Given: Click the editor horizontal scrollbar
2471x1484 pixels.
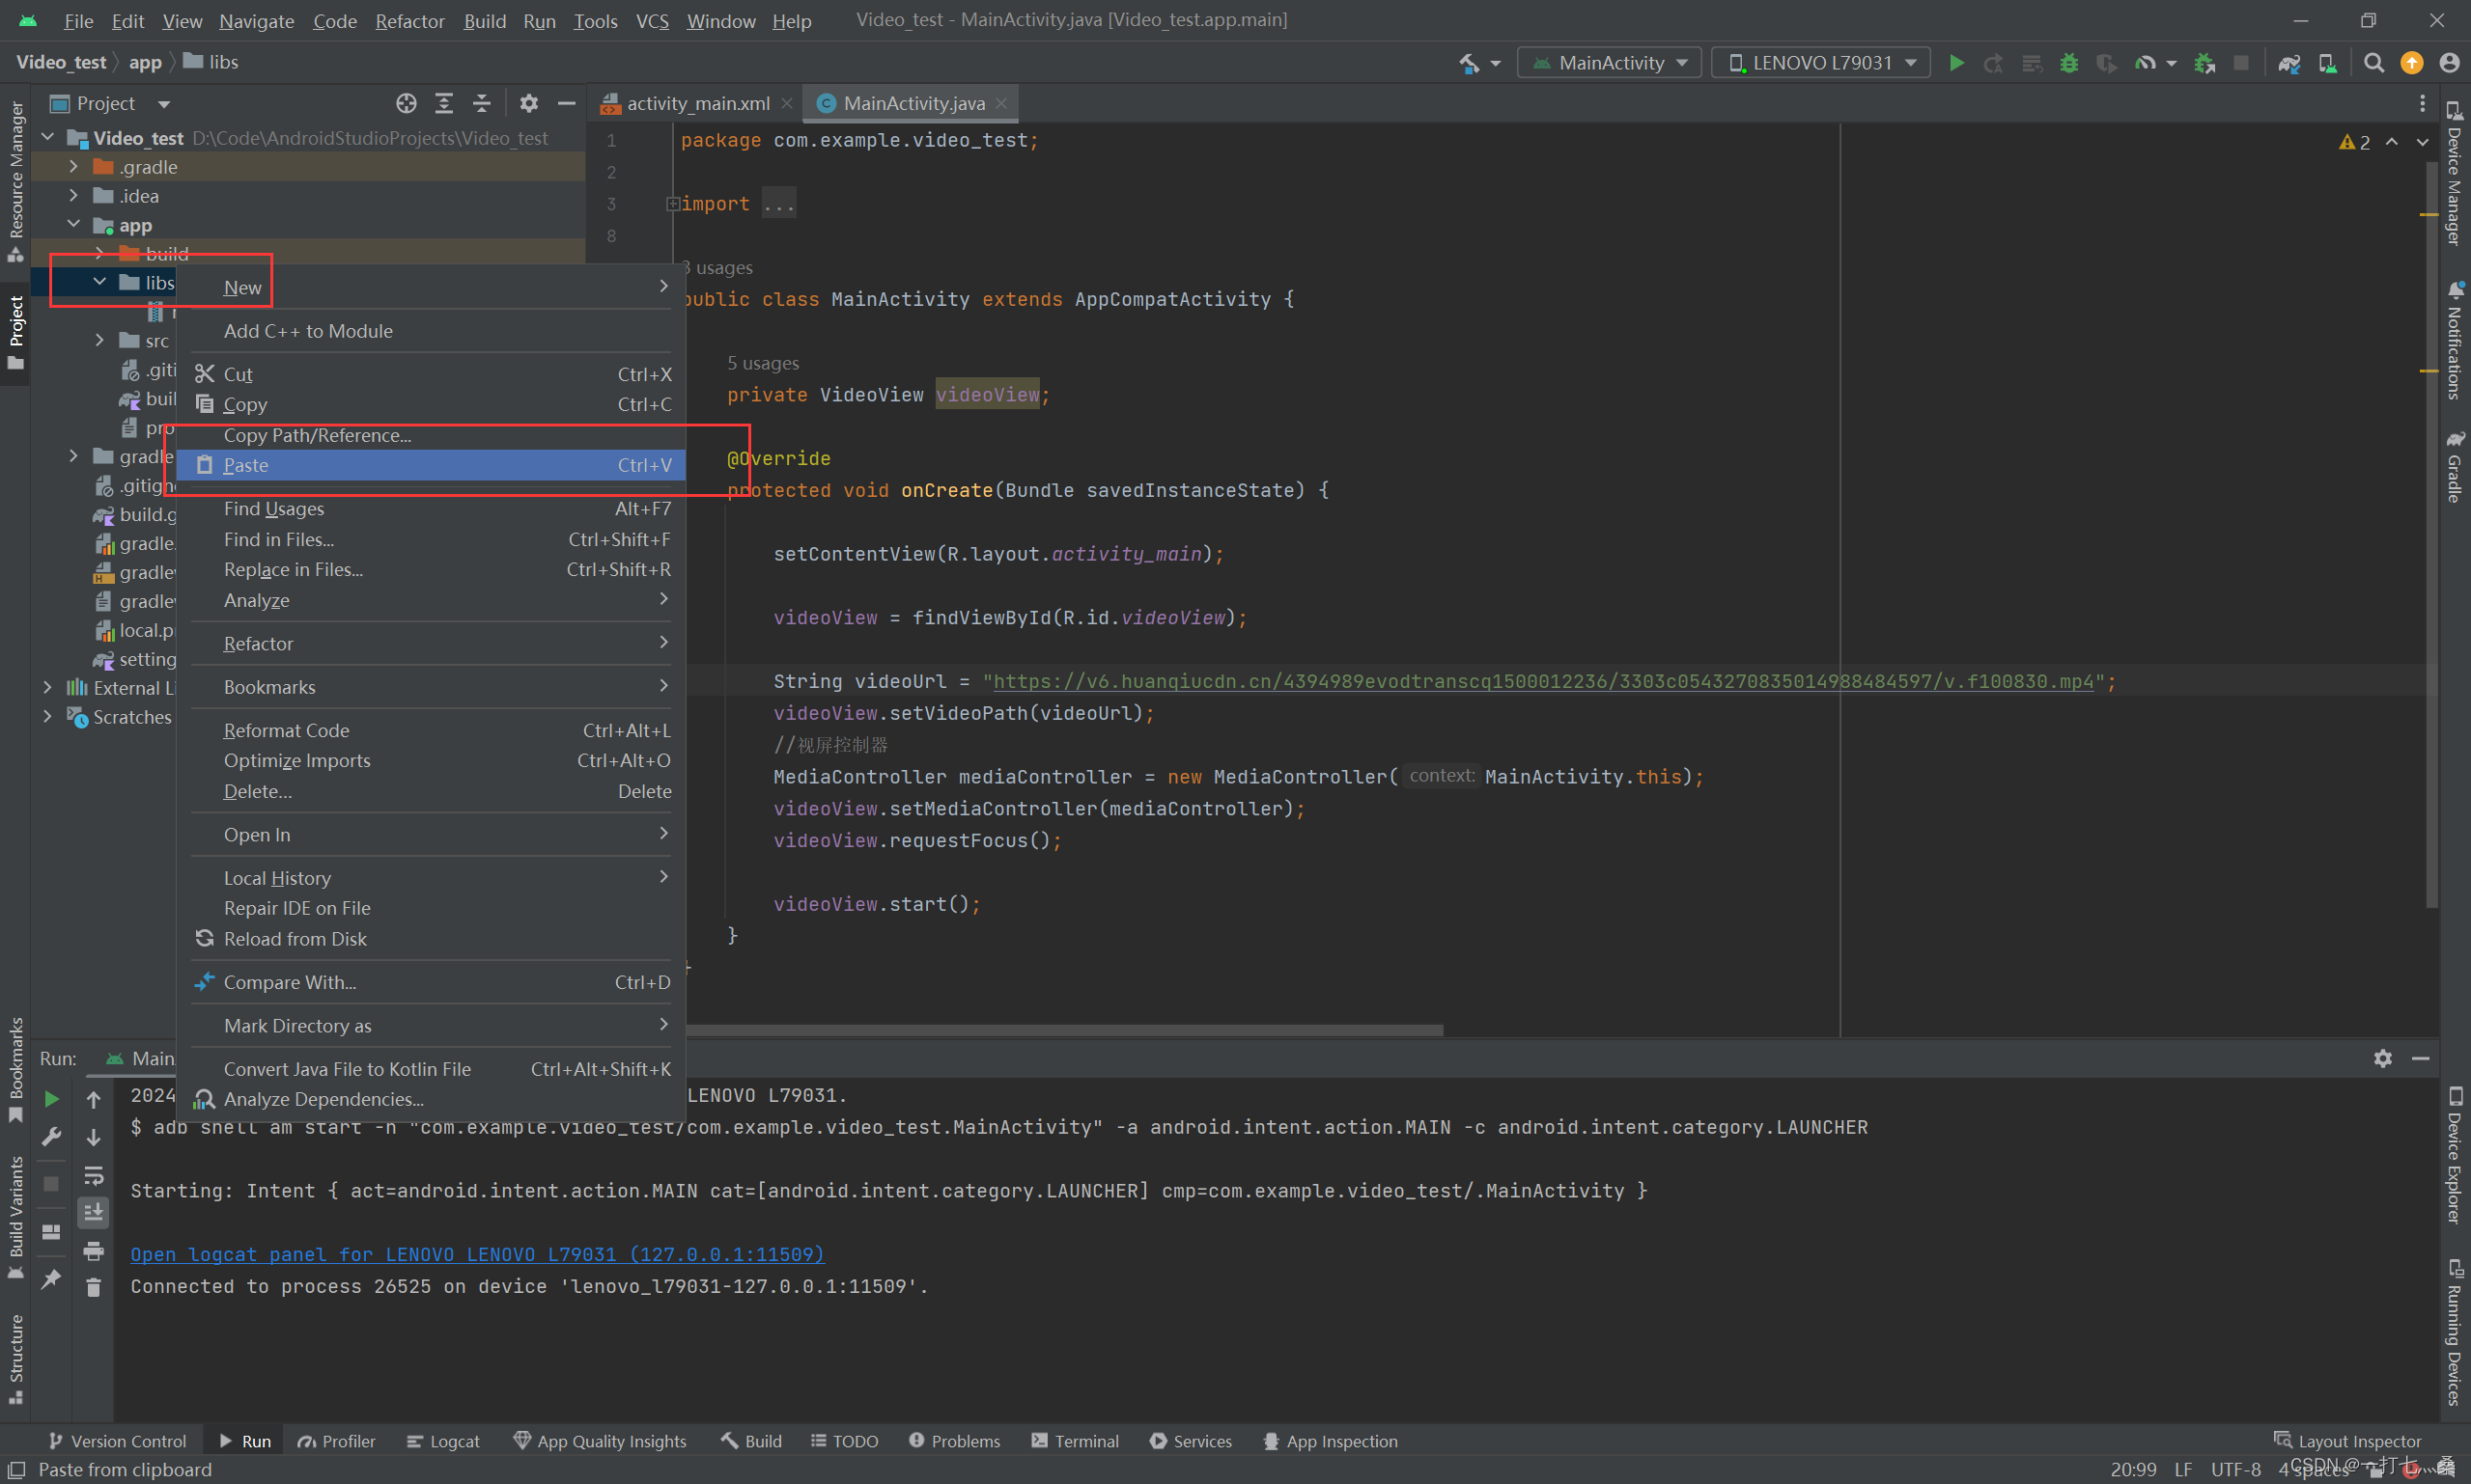Looking at the screenshot, I should tap(1065, 1030).
